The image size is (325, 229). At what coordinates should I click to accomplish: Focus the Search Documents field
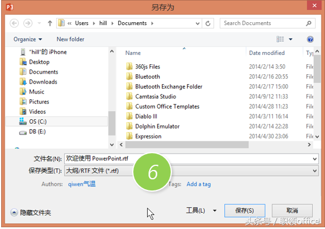click(x=267, y=23)
